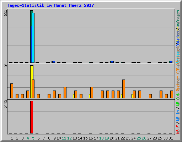The width and height of the screenshot is (182, 142).
Task: Click the chart title "Tages-Statistik im Monat Maerz 2017"
Action: pyautogui.click(x=50, y=5)
